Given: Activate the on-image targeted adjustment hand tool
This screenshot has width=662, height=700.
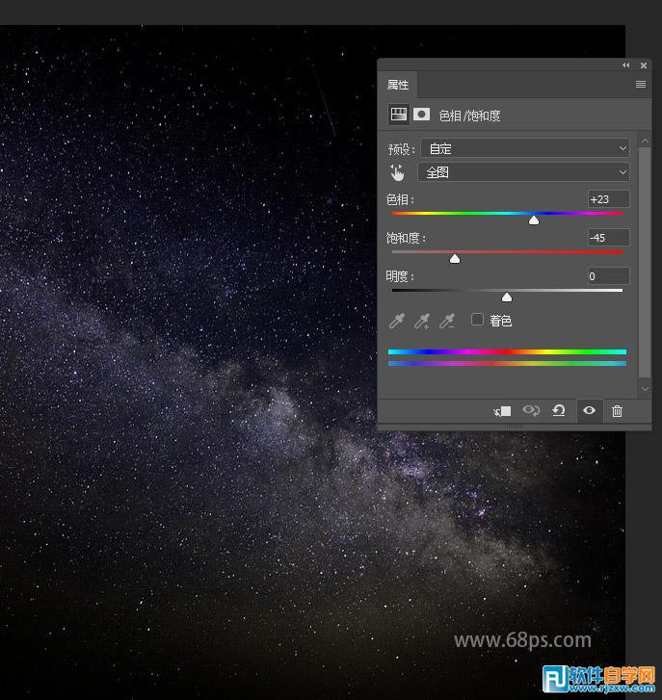Looking at the screenshot, I should pos(398,173).
